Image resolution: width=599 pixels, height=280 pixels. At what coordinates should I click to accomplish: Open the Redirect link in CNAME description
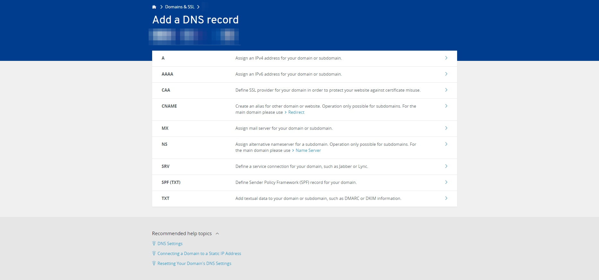296,112
